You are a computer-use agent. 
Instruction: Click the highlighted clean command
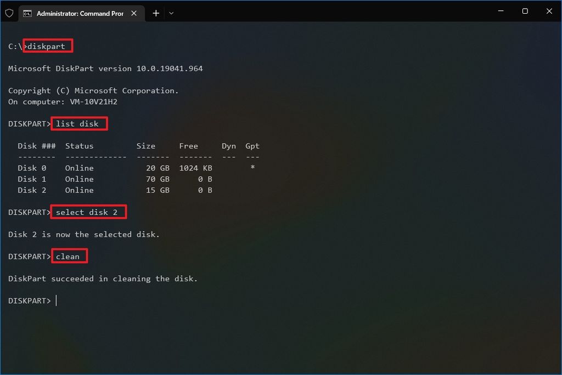(69, 255)
